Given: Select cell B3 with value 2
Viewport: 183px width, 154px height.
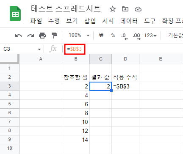Looking at the screenshot, I should pyautogui.click(x=76, y=86).
